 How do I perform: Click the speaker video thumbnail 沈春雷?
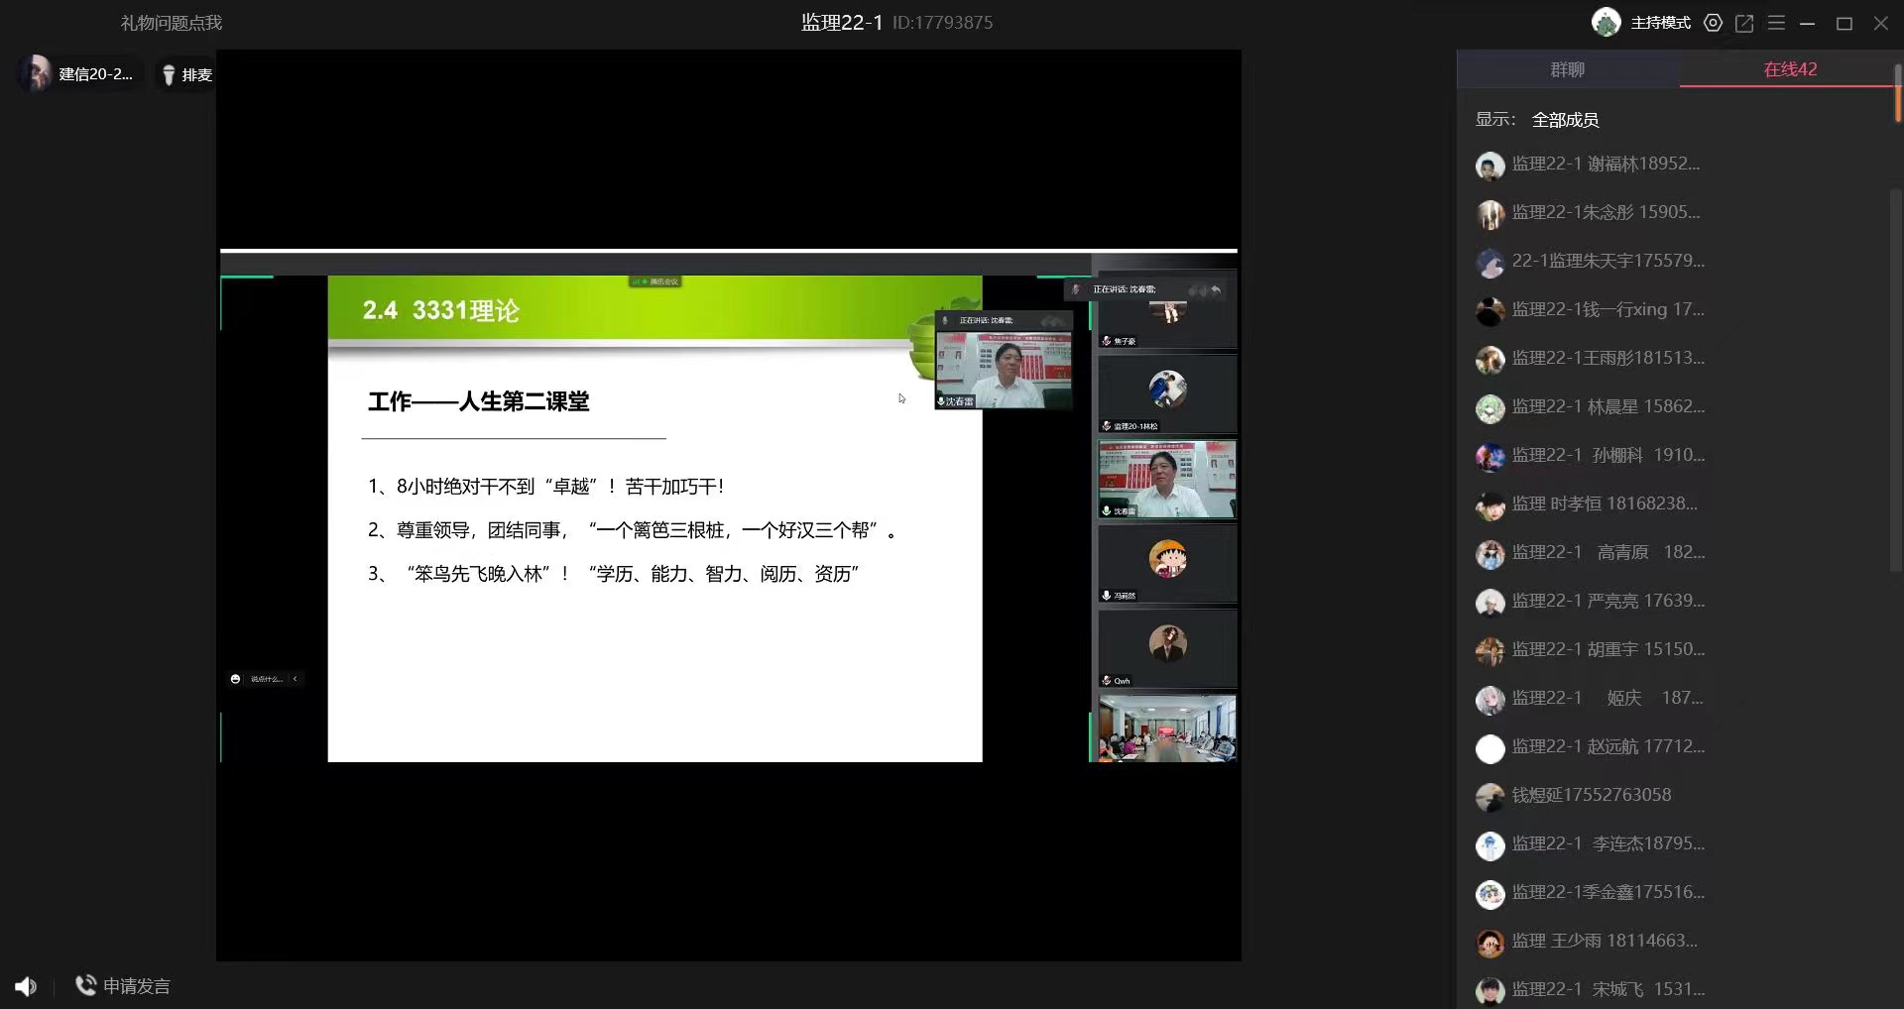1166,480
